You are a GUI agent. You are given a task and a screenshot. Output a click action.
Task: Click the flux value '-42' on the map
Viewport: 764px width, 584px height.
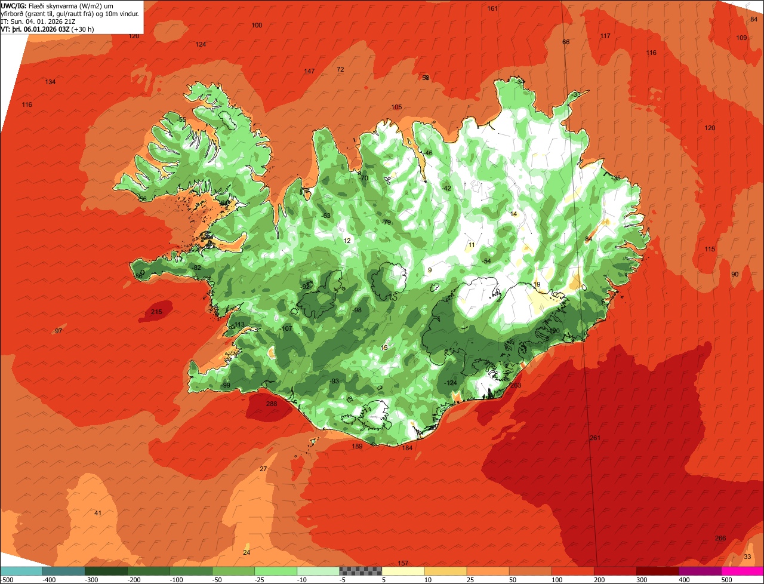pos(446,189)
